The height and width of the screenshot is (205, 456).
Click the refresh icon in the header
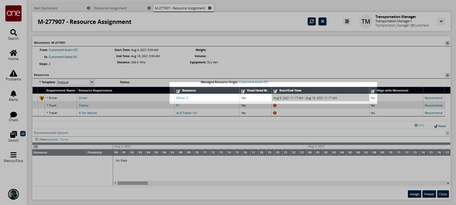click(311, 21)
